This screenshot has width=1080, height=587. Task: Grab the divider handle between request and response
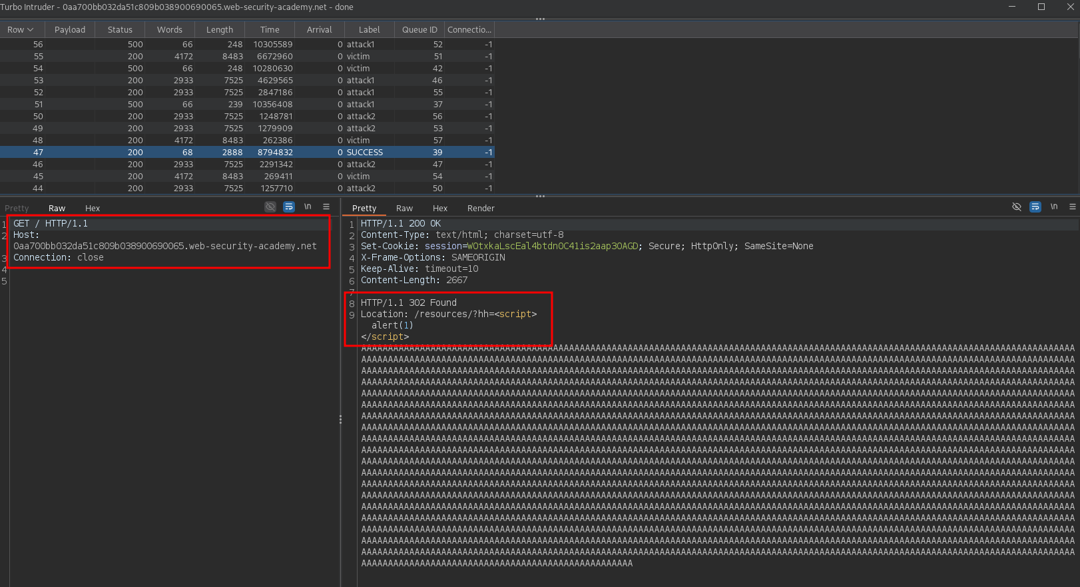340,420
